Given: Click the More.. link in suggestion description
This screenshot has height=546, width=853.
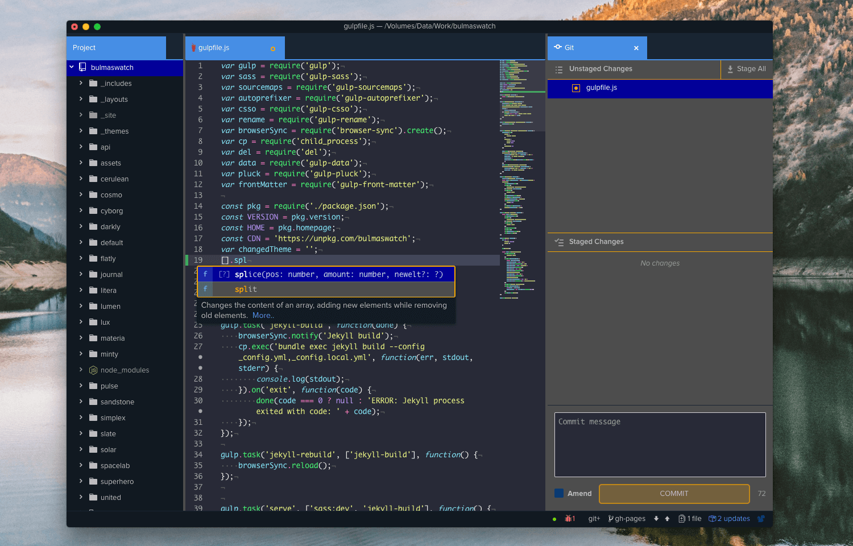Looking at the screenshot, I should click(263, 316).
